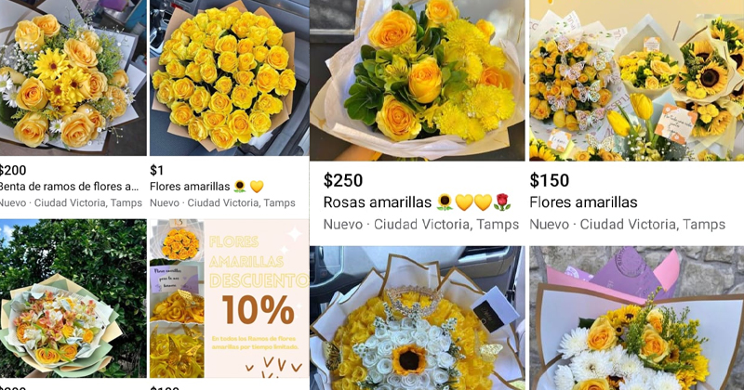The image size is (744, 390).
Task: Select the $200 price label
Action: (x=13, y=170)
